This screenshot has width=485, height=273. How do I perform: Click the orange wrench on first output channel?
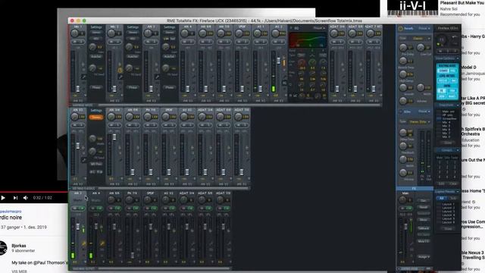[84, 244]
